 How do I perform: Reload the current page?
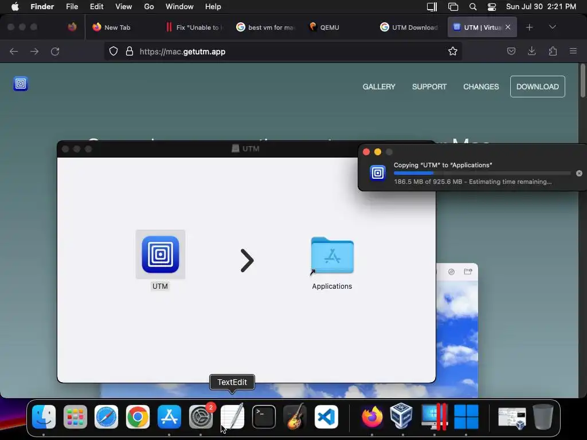coord(55,51)
